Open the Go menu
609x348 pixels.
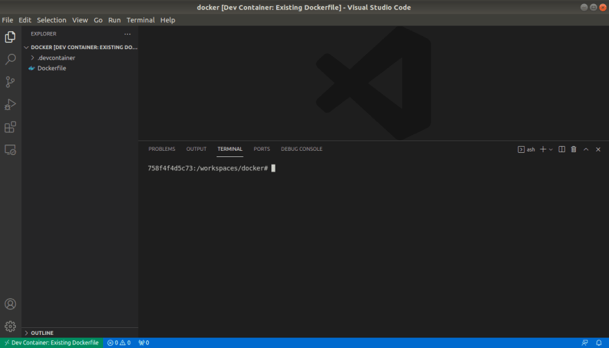[98, 20]
